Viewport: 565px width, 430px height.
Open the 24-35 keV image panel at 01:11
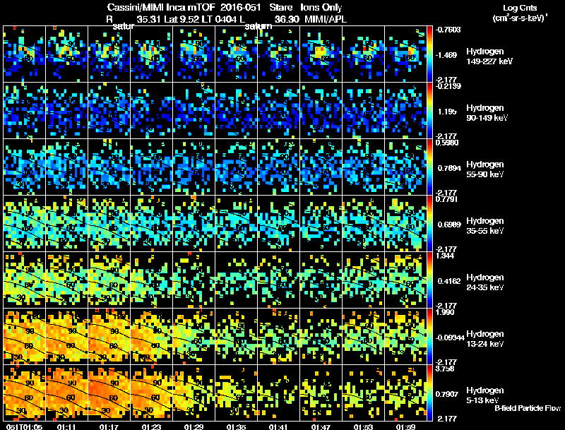66,280
